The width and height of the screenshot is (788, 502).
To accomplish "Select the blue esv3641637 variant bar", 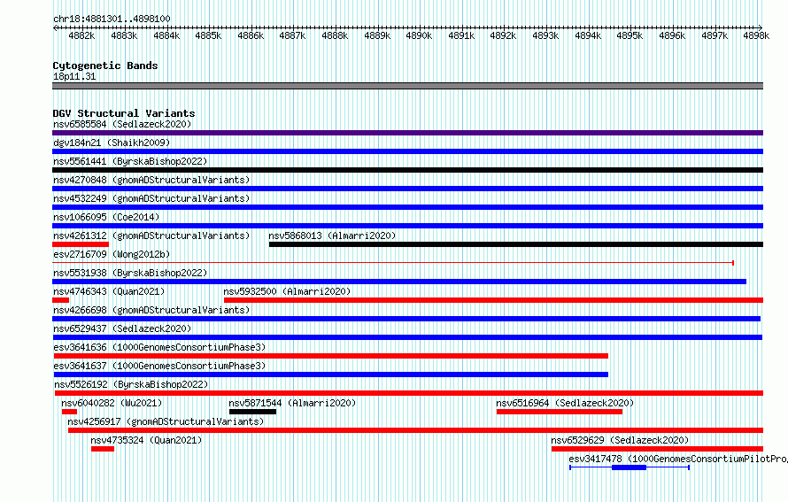I will tap(331, 375).
